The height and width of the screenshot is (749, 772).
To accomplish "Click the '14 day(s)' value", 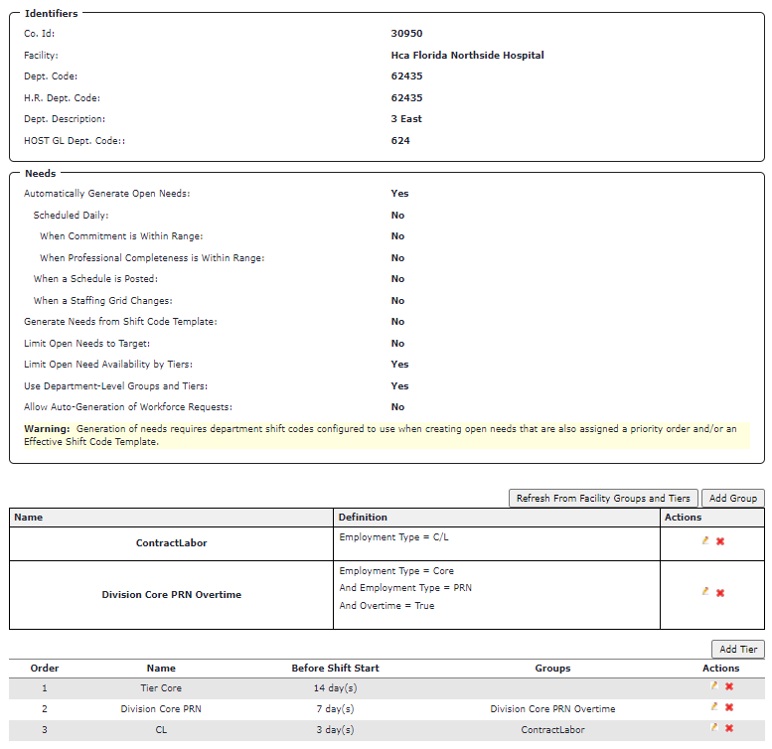I will (x=335, y=688).
